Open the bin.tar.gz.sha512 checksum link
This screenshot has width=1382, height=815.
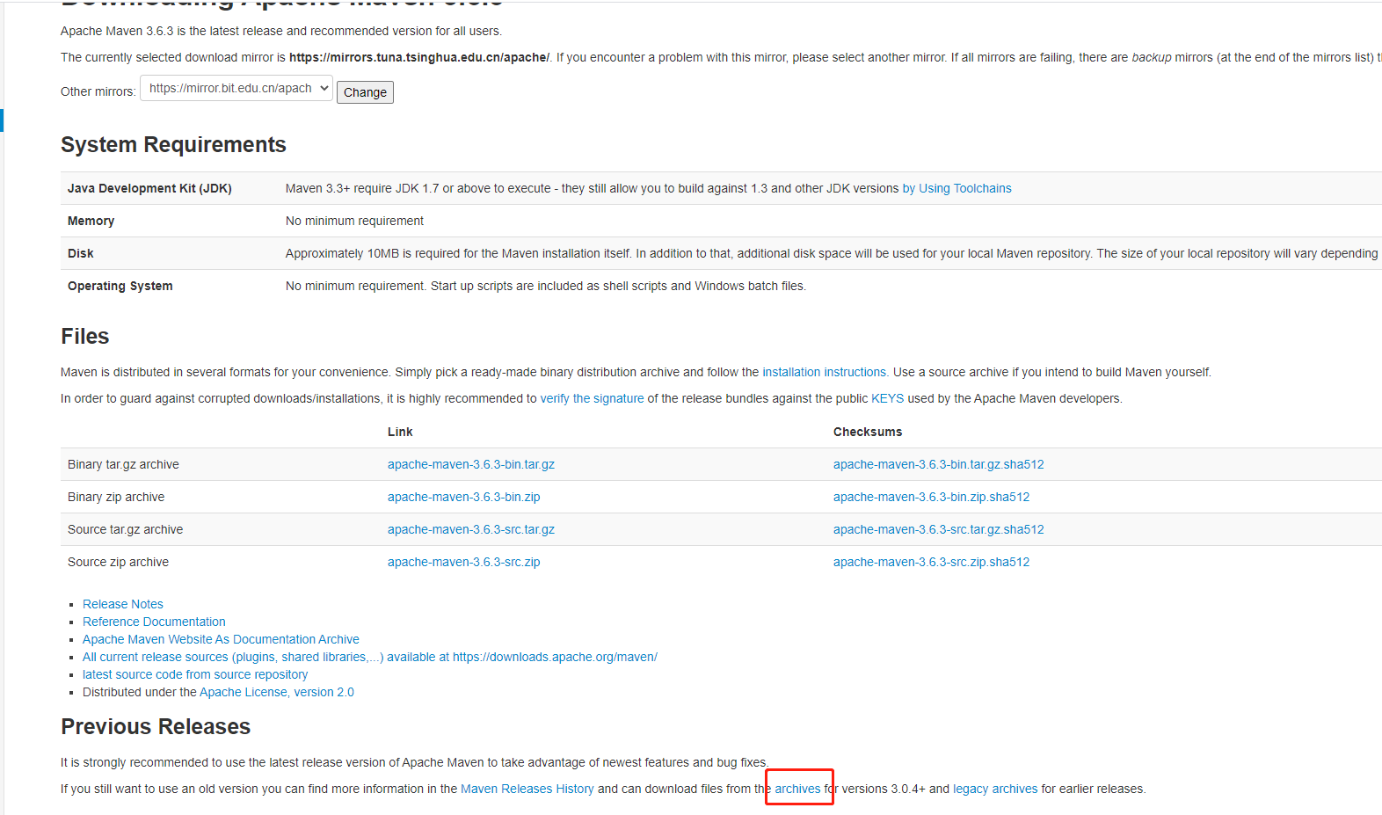pyautogui.click(x=938, y=464)
